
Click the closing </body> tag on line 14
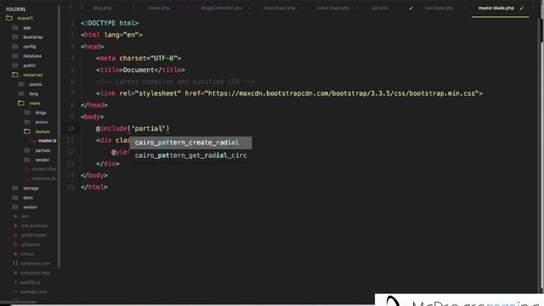94,176
